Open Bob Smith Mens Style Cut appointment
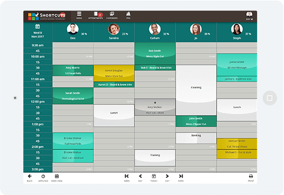This screenshot has width=284, height=195. pos(155,54)
